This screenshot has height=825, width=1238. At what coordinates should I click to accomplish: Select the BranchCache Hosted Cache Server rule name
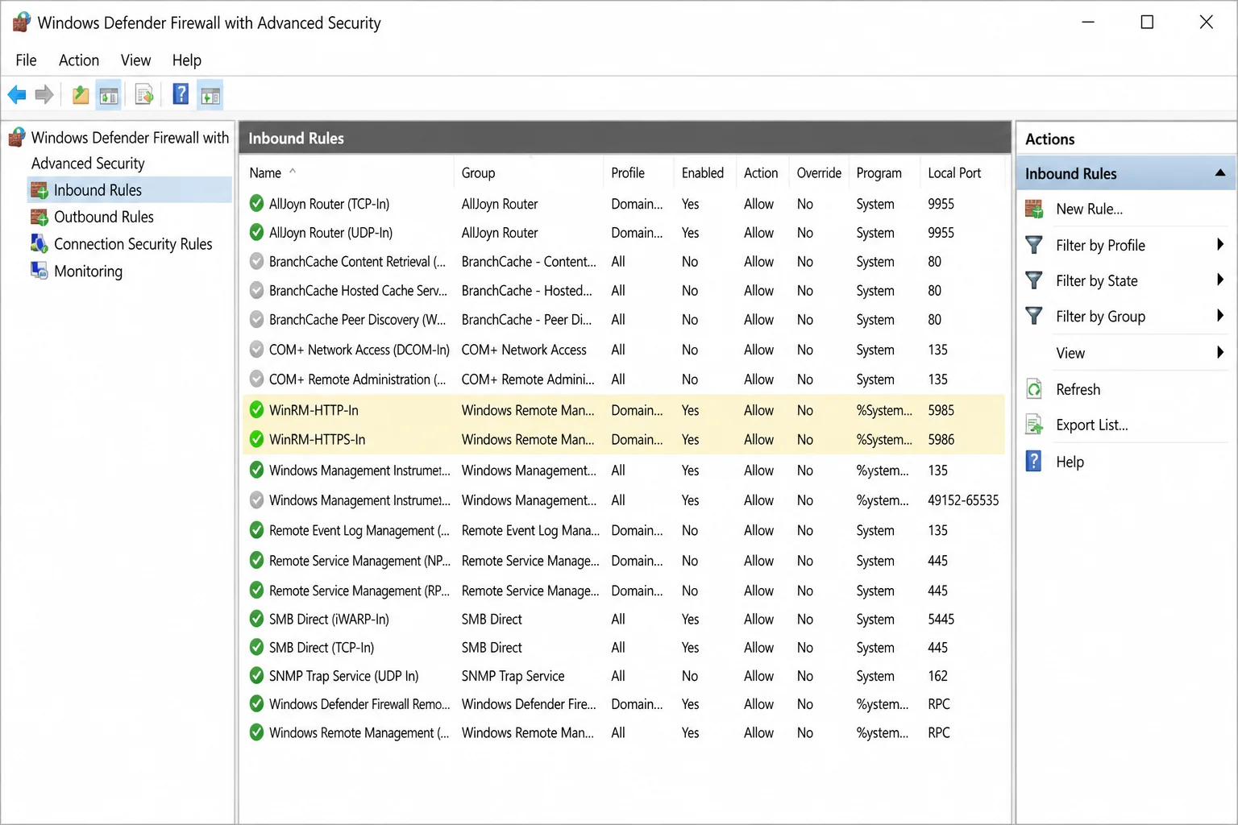358,291
